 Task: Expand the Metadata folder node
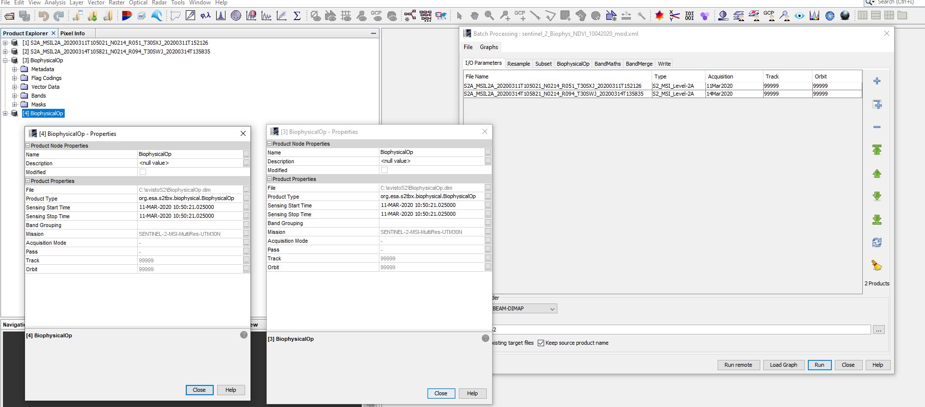click(x=14, y=69)
